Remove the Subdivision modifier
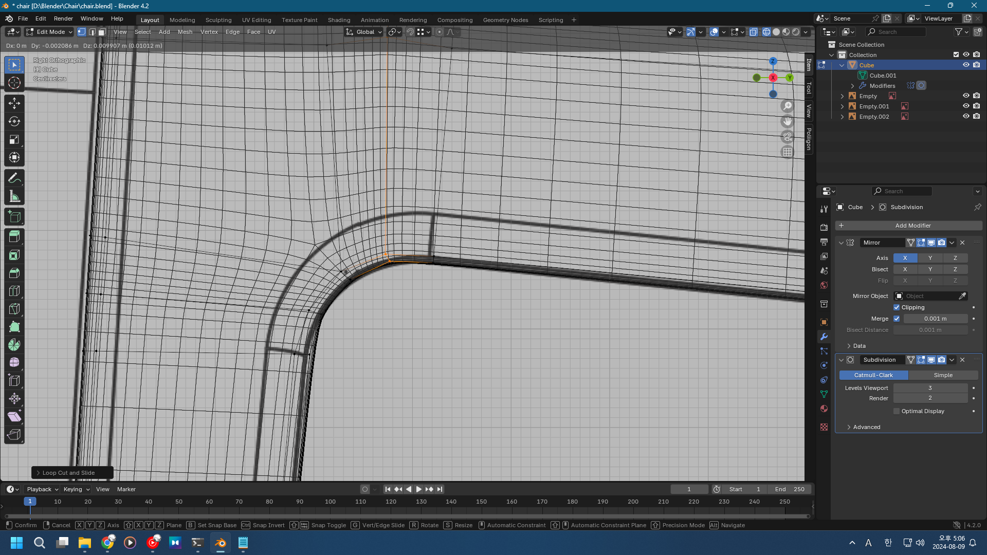Screen dimensions: 987x555 (x=962, y=360)
